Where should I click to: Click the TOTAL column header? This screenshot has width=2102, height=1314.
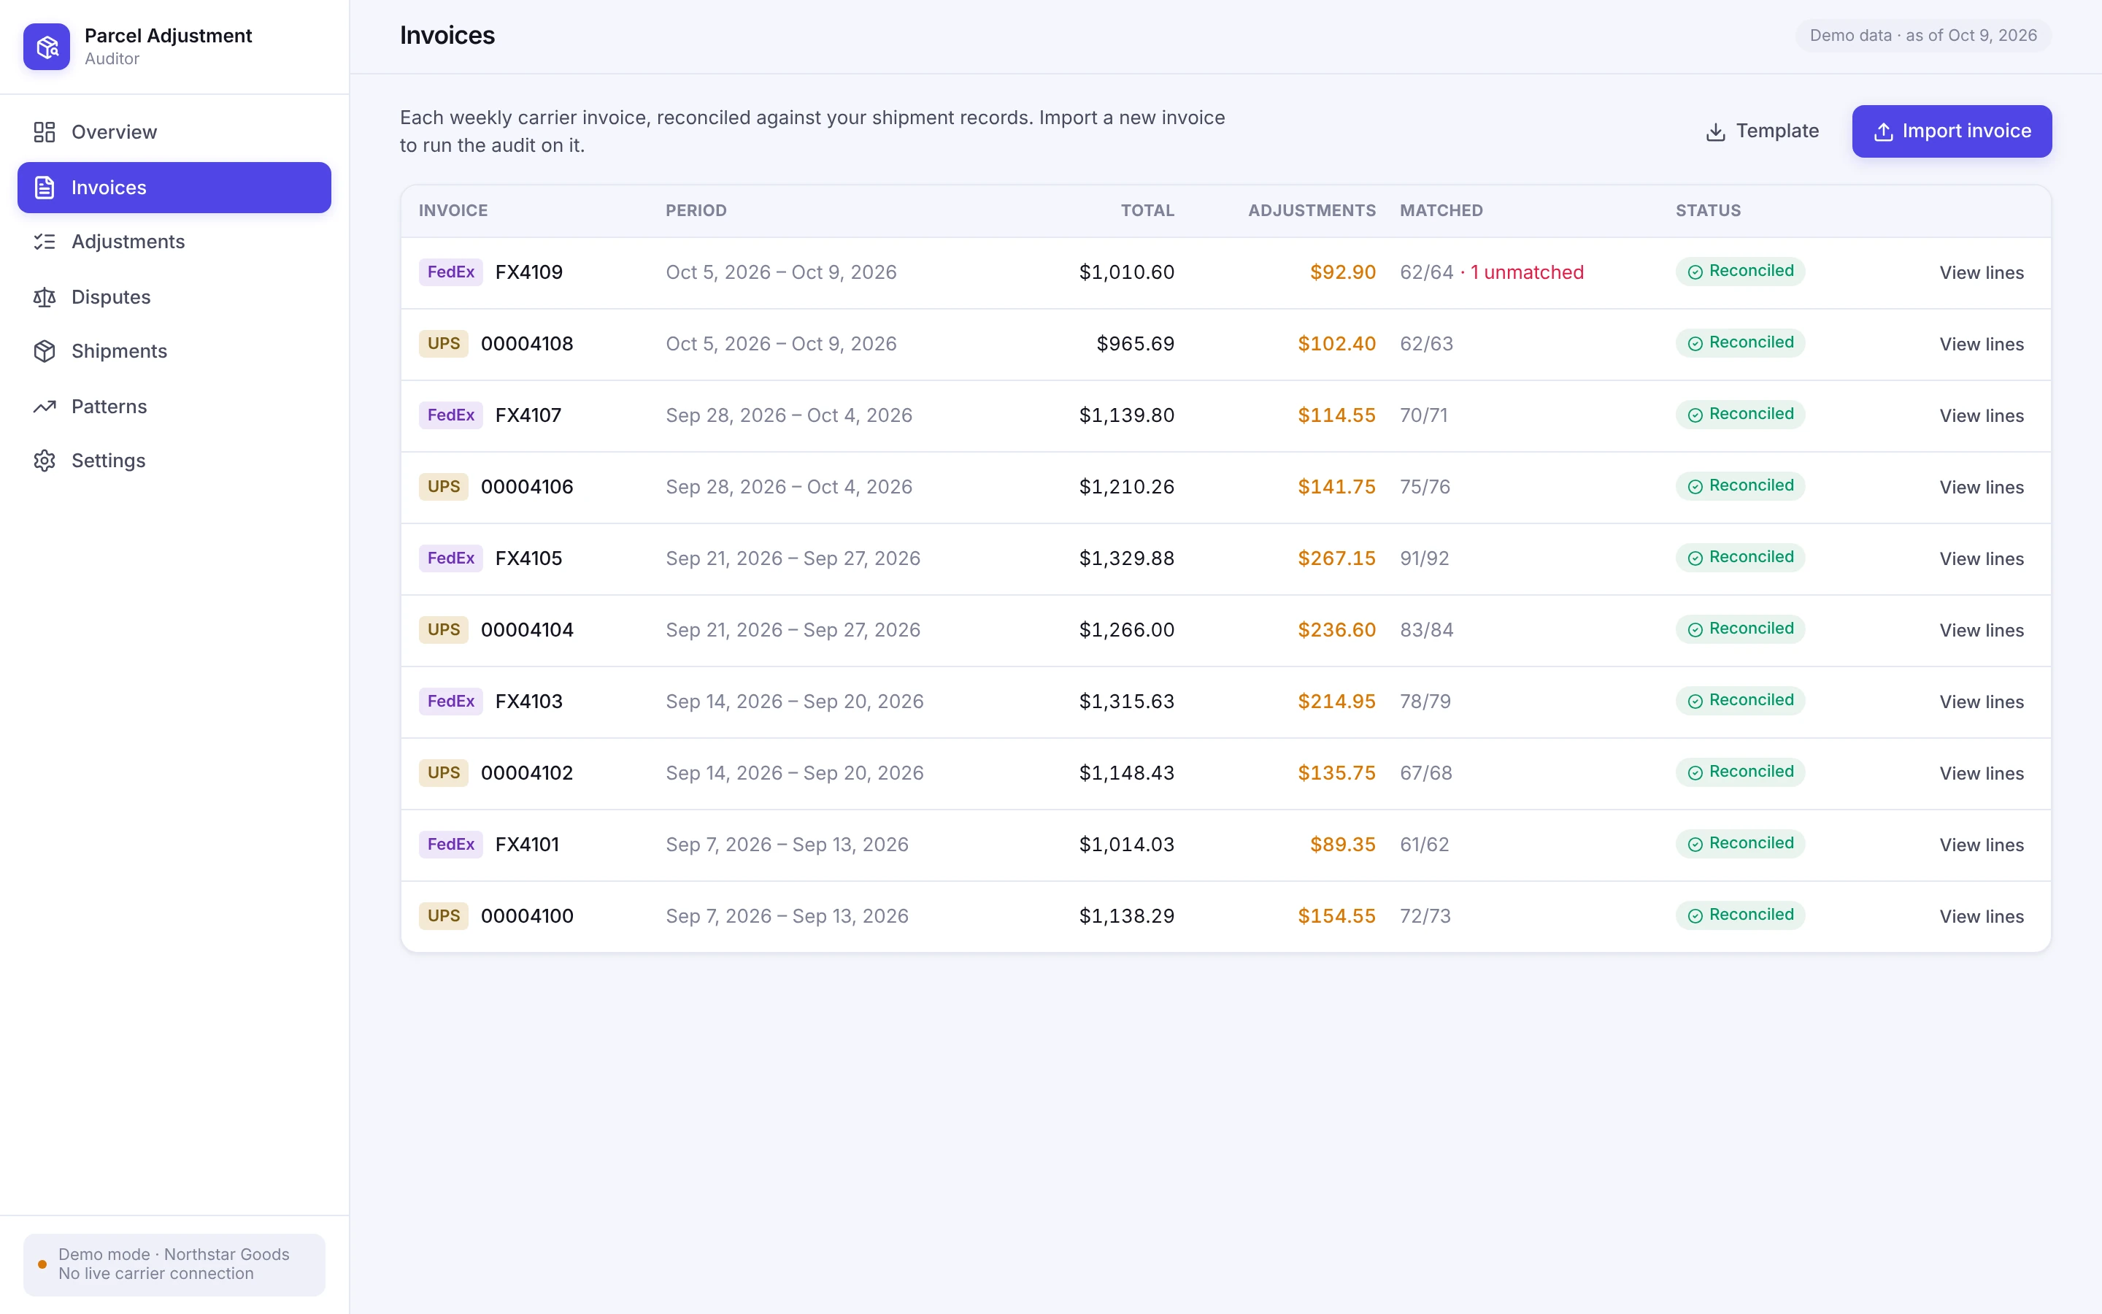[1147, 210]
